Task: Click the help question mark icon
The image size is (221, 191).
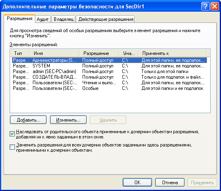Action: click(x=205, y=6)
